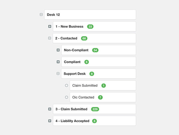179x135 pixels.
Task: Expand the 1 - New Business node
Action: [50, 27]
